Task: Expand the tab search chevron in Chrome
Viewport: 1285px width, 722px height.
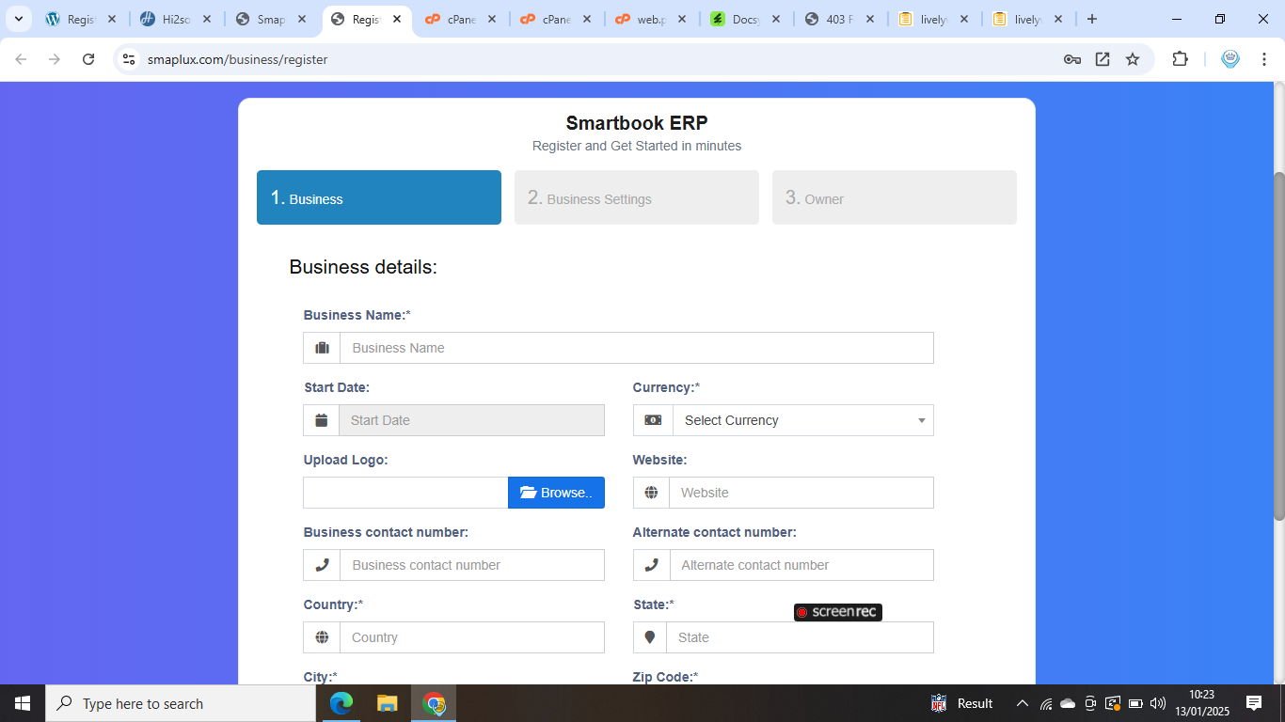Action: click(x=18, y=19)
